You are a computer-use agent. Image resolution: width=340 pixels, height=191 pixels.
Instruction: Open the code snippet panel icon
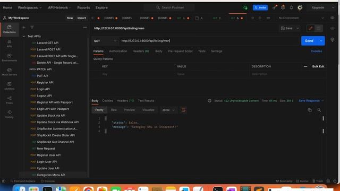click(333, 28)
